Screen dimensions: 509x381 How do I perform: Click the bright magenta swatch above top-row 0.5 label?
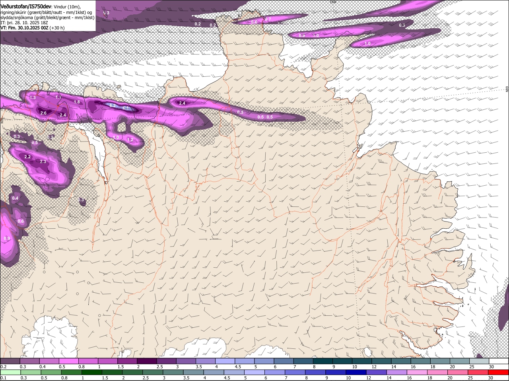69,361
